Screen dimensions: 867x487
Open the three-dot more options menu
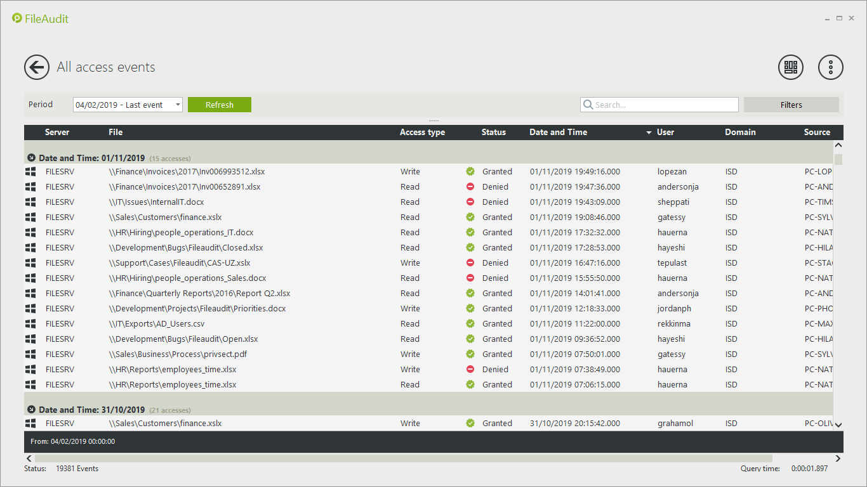(x=830, y=67)
